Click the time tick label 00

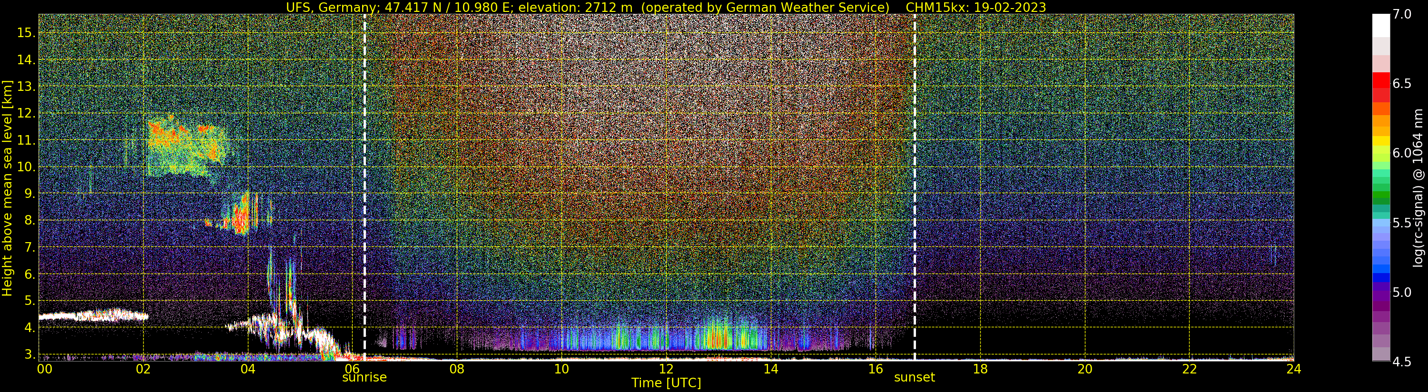click(44, 369)
